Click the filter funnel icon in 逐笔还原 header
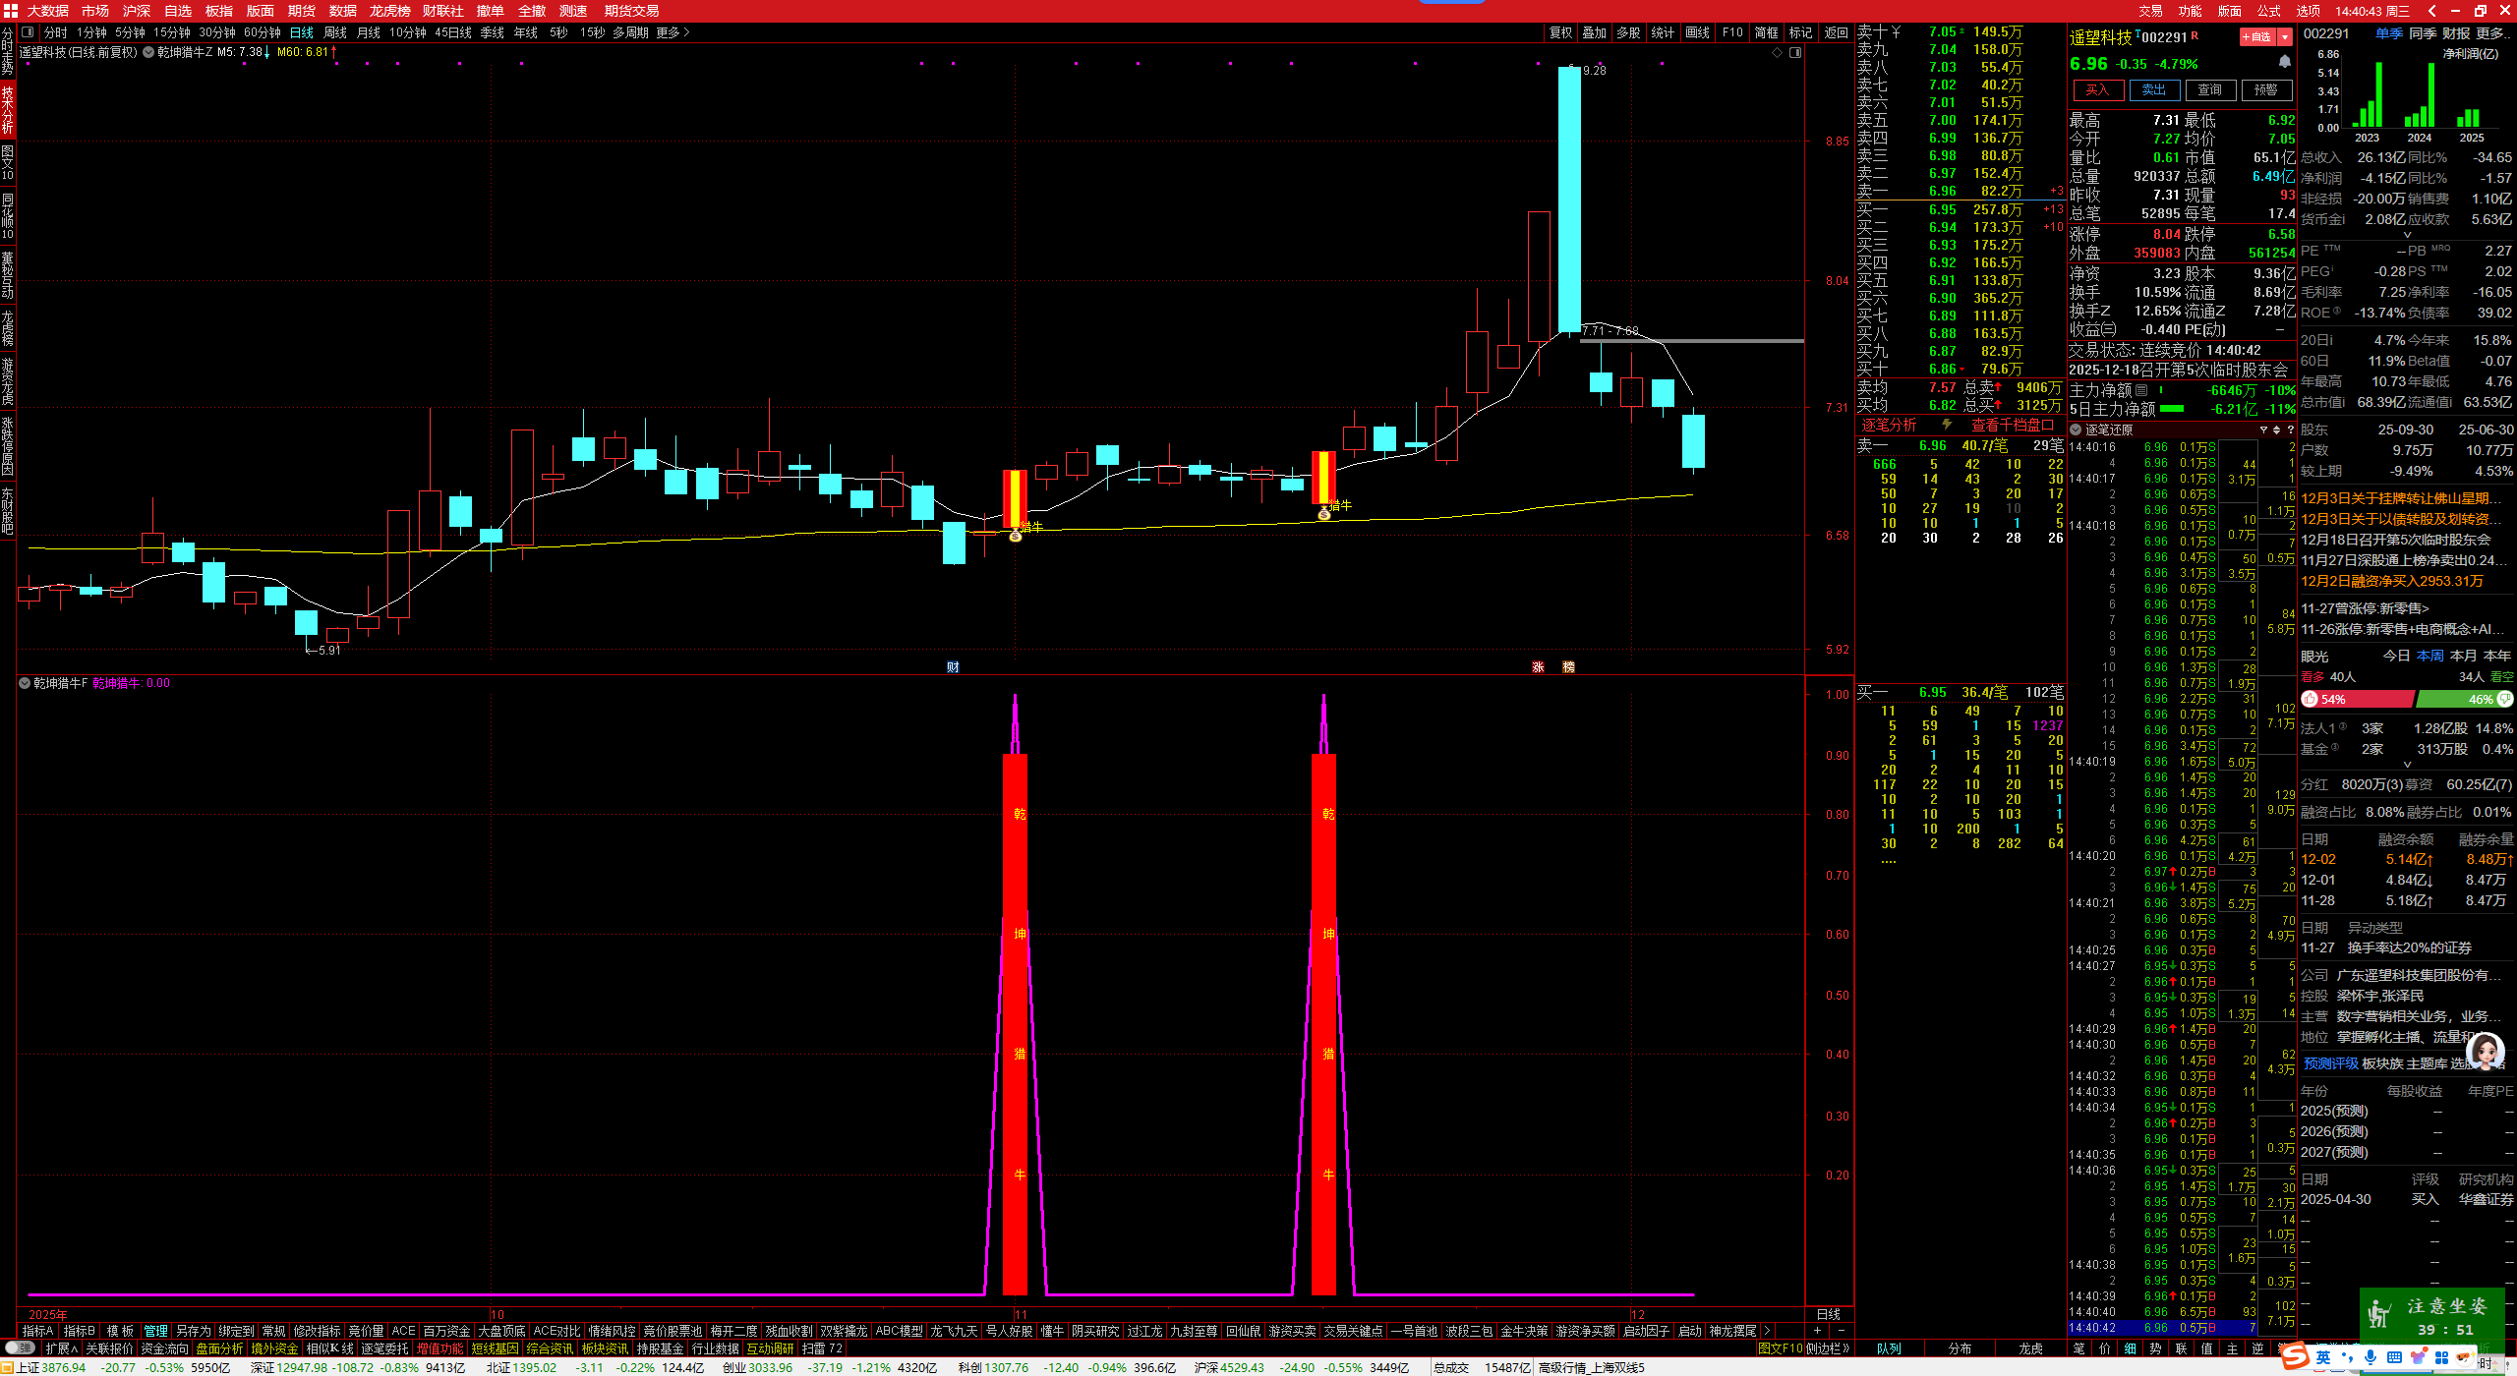Screen dimensions: 2517x1376 2263,430
